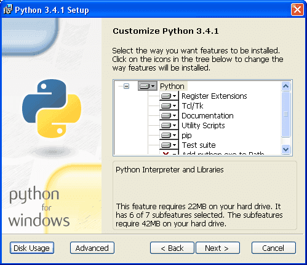Select the Tcl/Tk tree label

(x=193, y=106)
